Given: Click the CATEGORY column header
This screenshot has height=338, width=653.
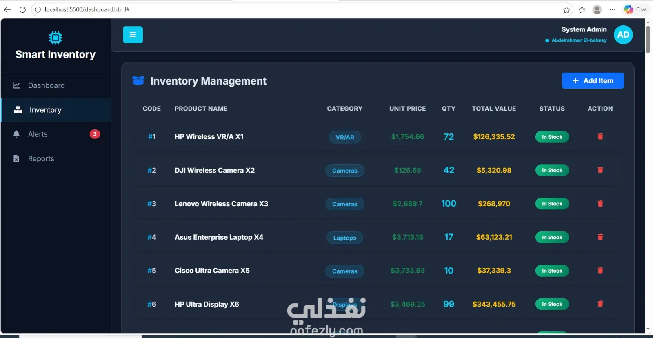Looking at the screenshot, I should [345, 109].
